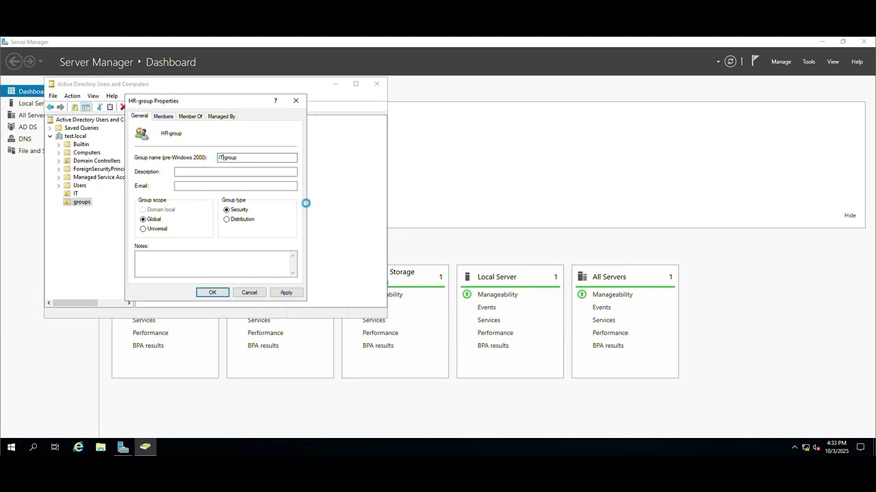Switch to Members tab
Screen dimensions: 876x492
pos(163,116)
